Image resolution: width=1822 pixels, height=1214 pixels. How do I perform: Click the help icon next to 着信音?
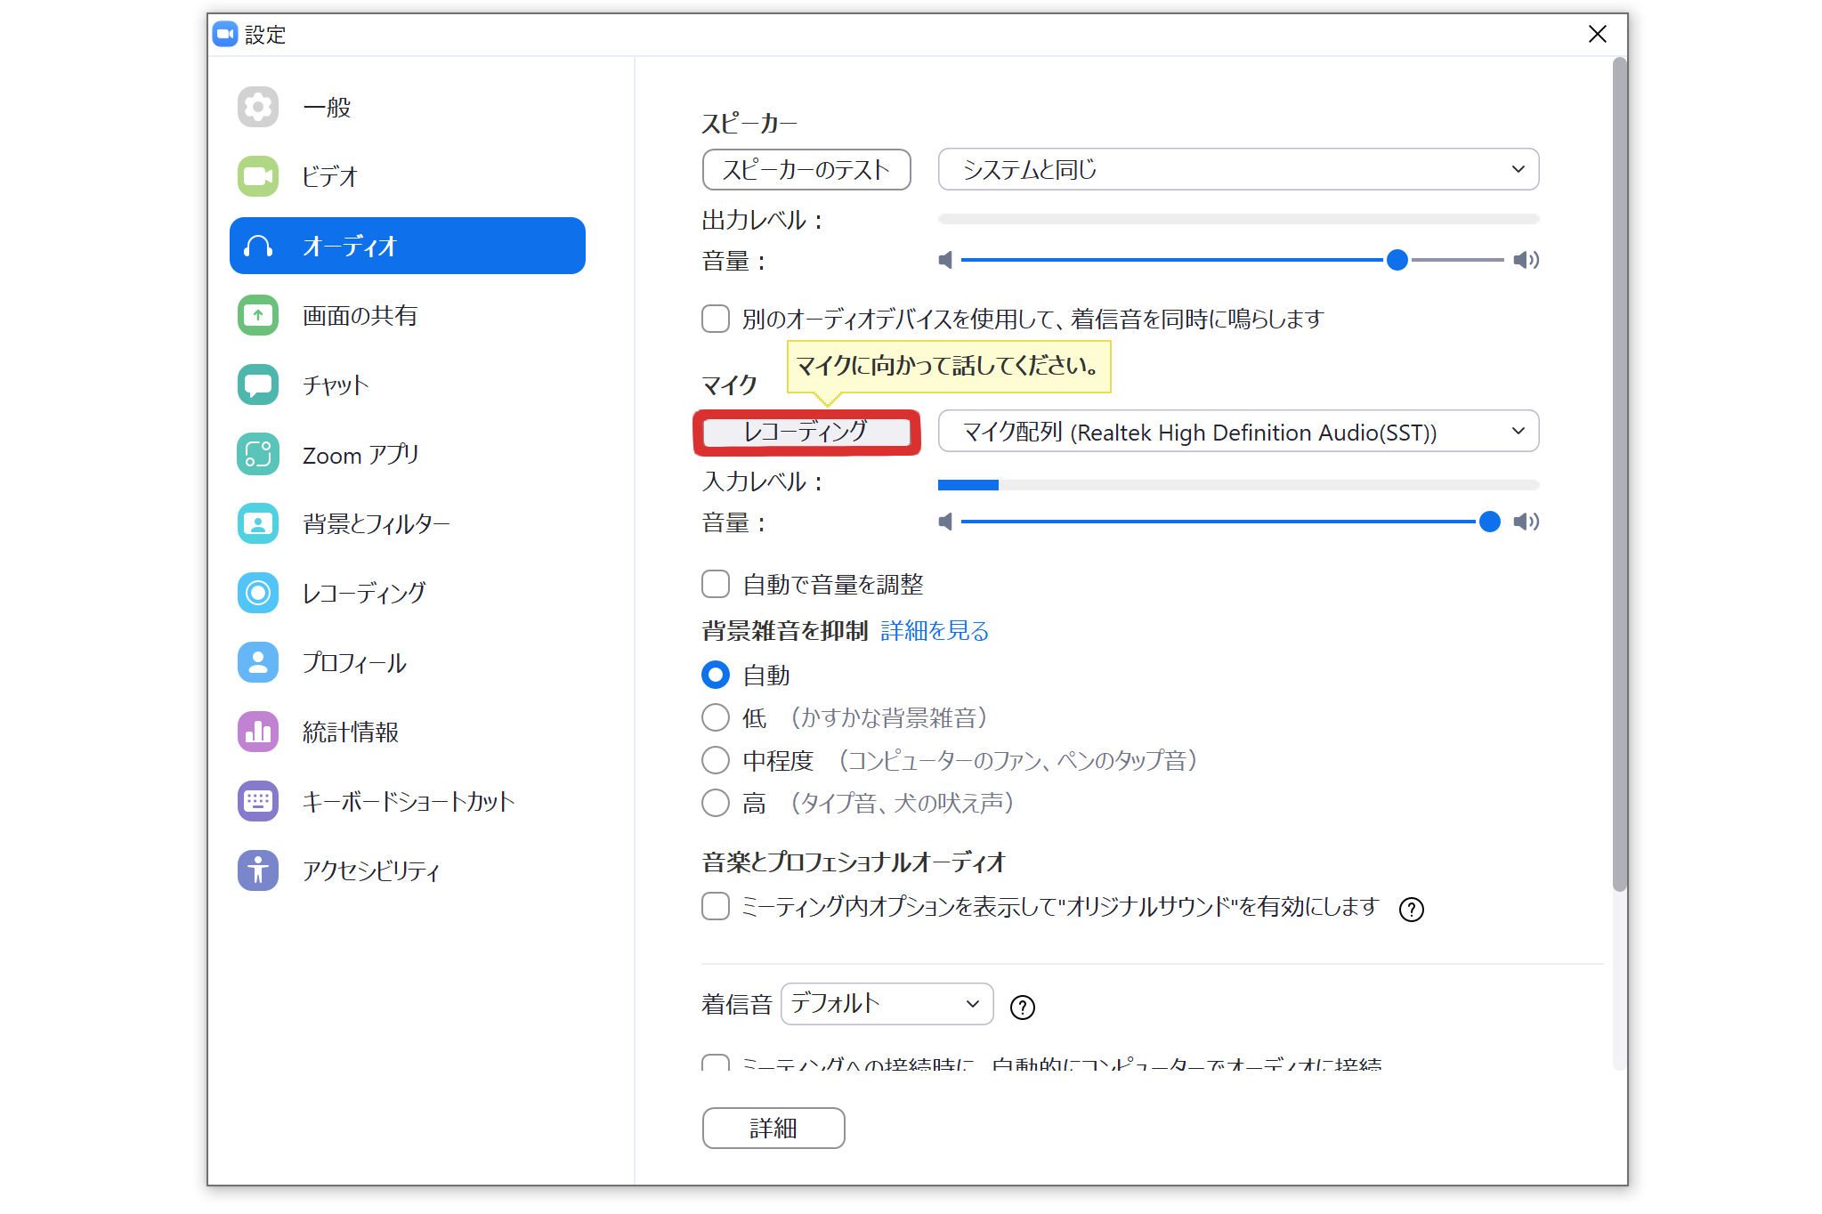click(x=1022, y=1007)
